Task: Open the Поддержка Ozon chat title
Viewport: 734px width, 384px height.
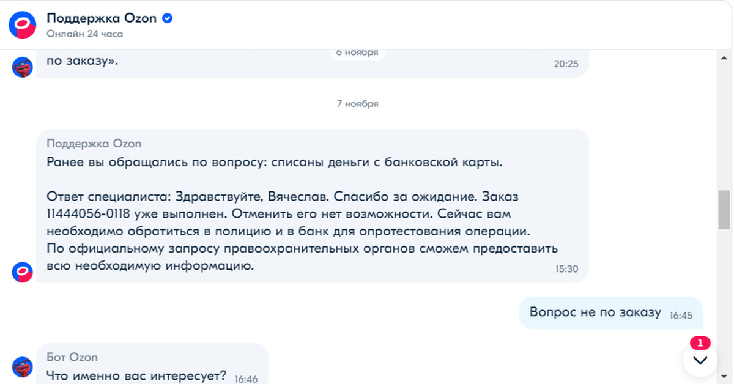Action: point(102,18)
